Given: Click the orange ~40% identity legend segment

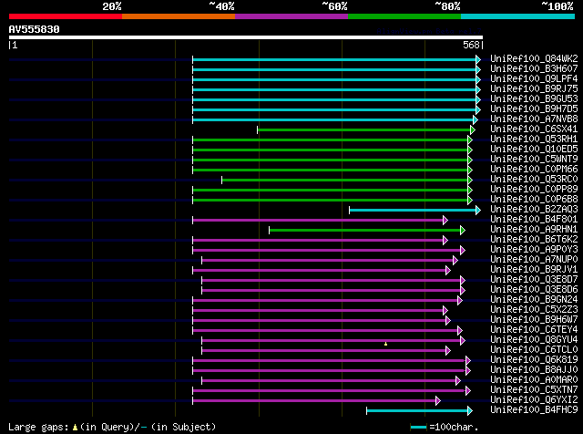Looking at the screenshot, I should pyautogui.click(x=179, y=16).
